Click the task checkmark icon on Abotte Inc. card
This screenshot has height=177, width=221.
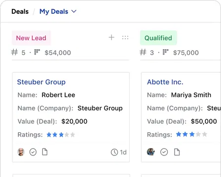164,152
